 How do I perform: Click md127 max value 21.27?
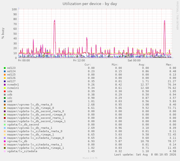(x=172, y=81)
